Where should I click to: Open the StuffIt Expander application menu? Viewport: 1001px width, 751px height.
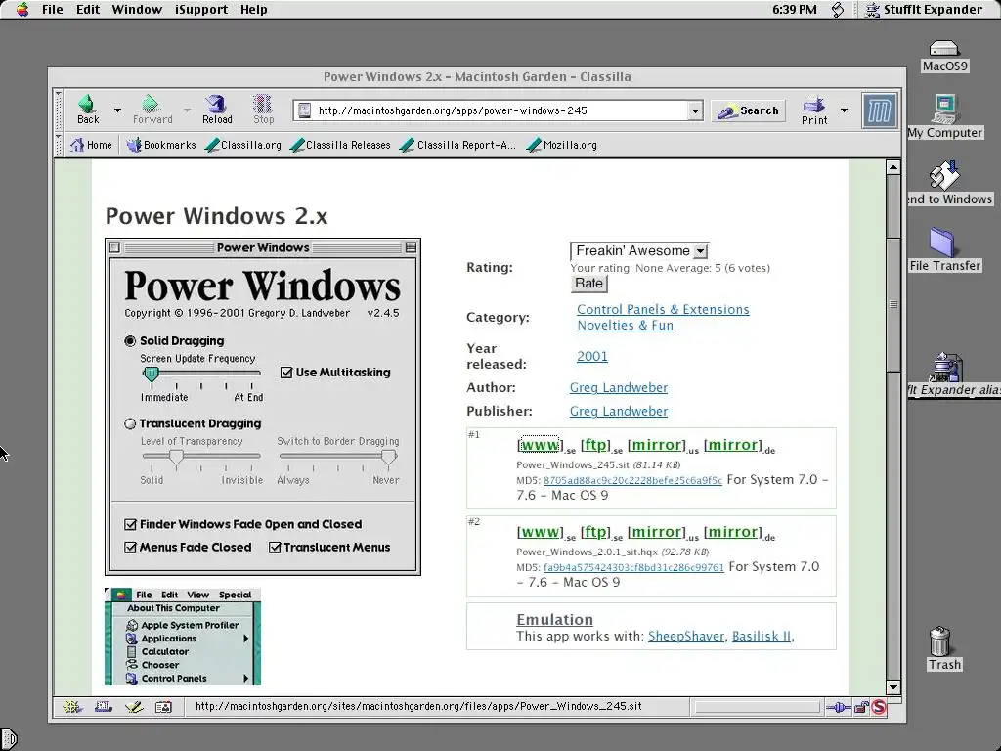923,10
